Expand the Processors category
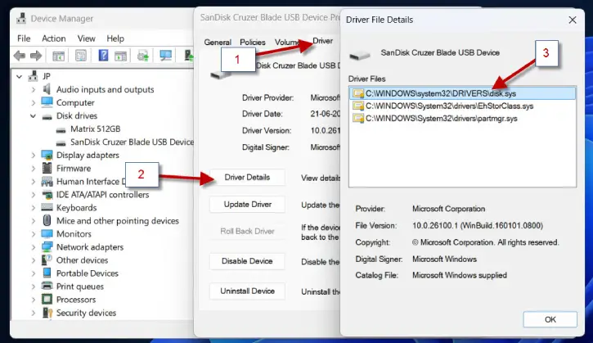The height and width of the screenshot is (343, 593). tap(34, 300)
